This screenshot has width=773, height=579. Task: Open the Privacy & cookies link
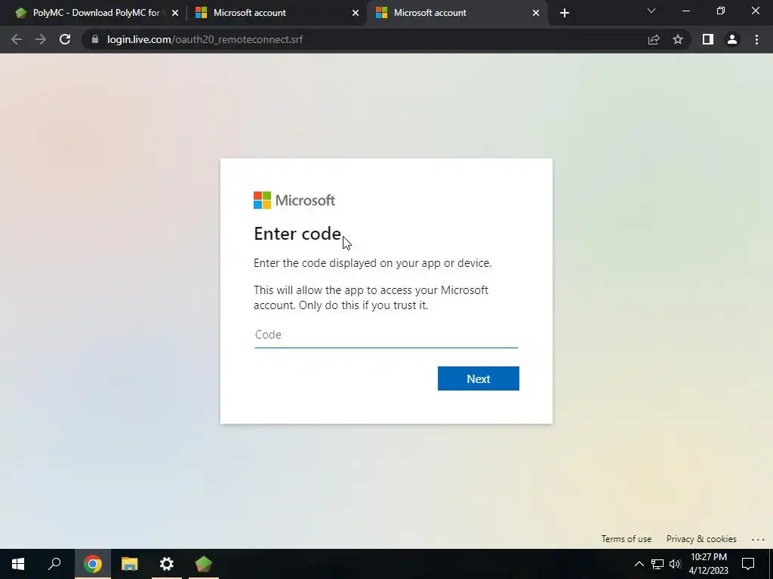click(x=701, y=539)
